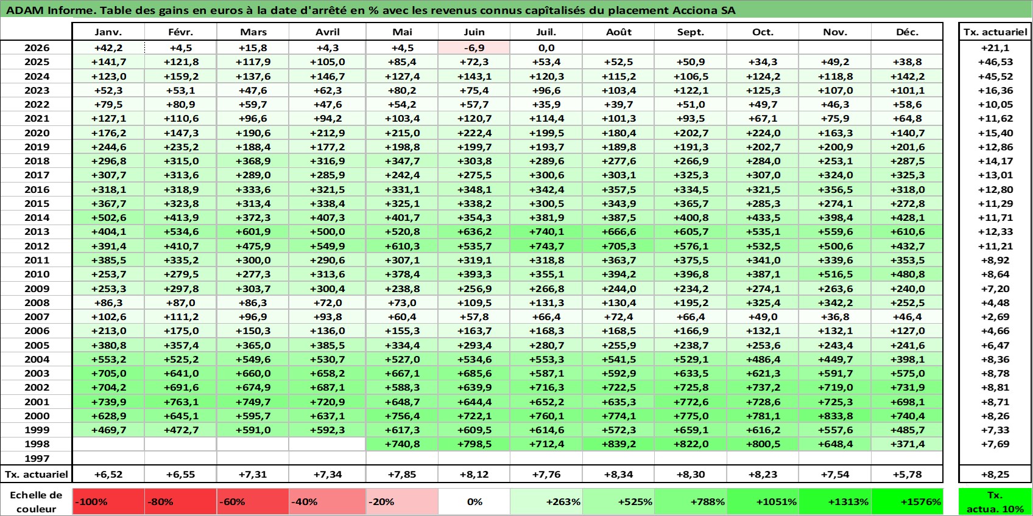
Task: Click the +502,6 cell for Janv. 2014
Action: point(108,217)
